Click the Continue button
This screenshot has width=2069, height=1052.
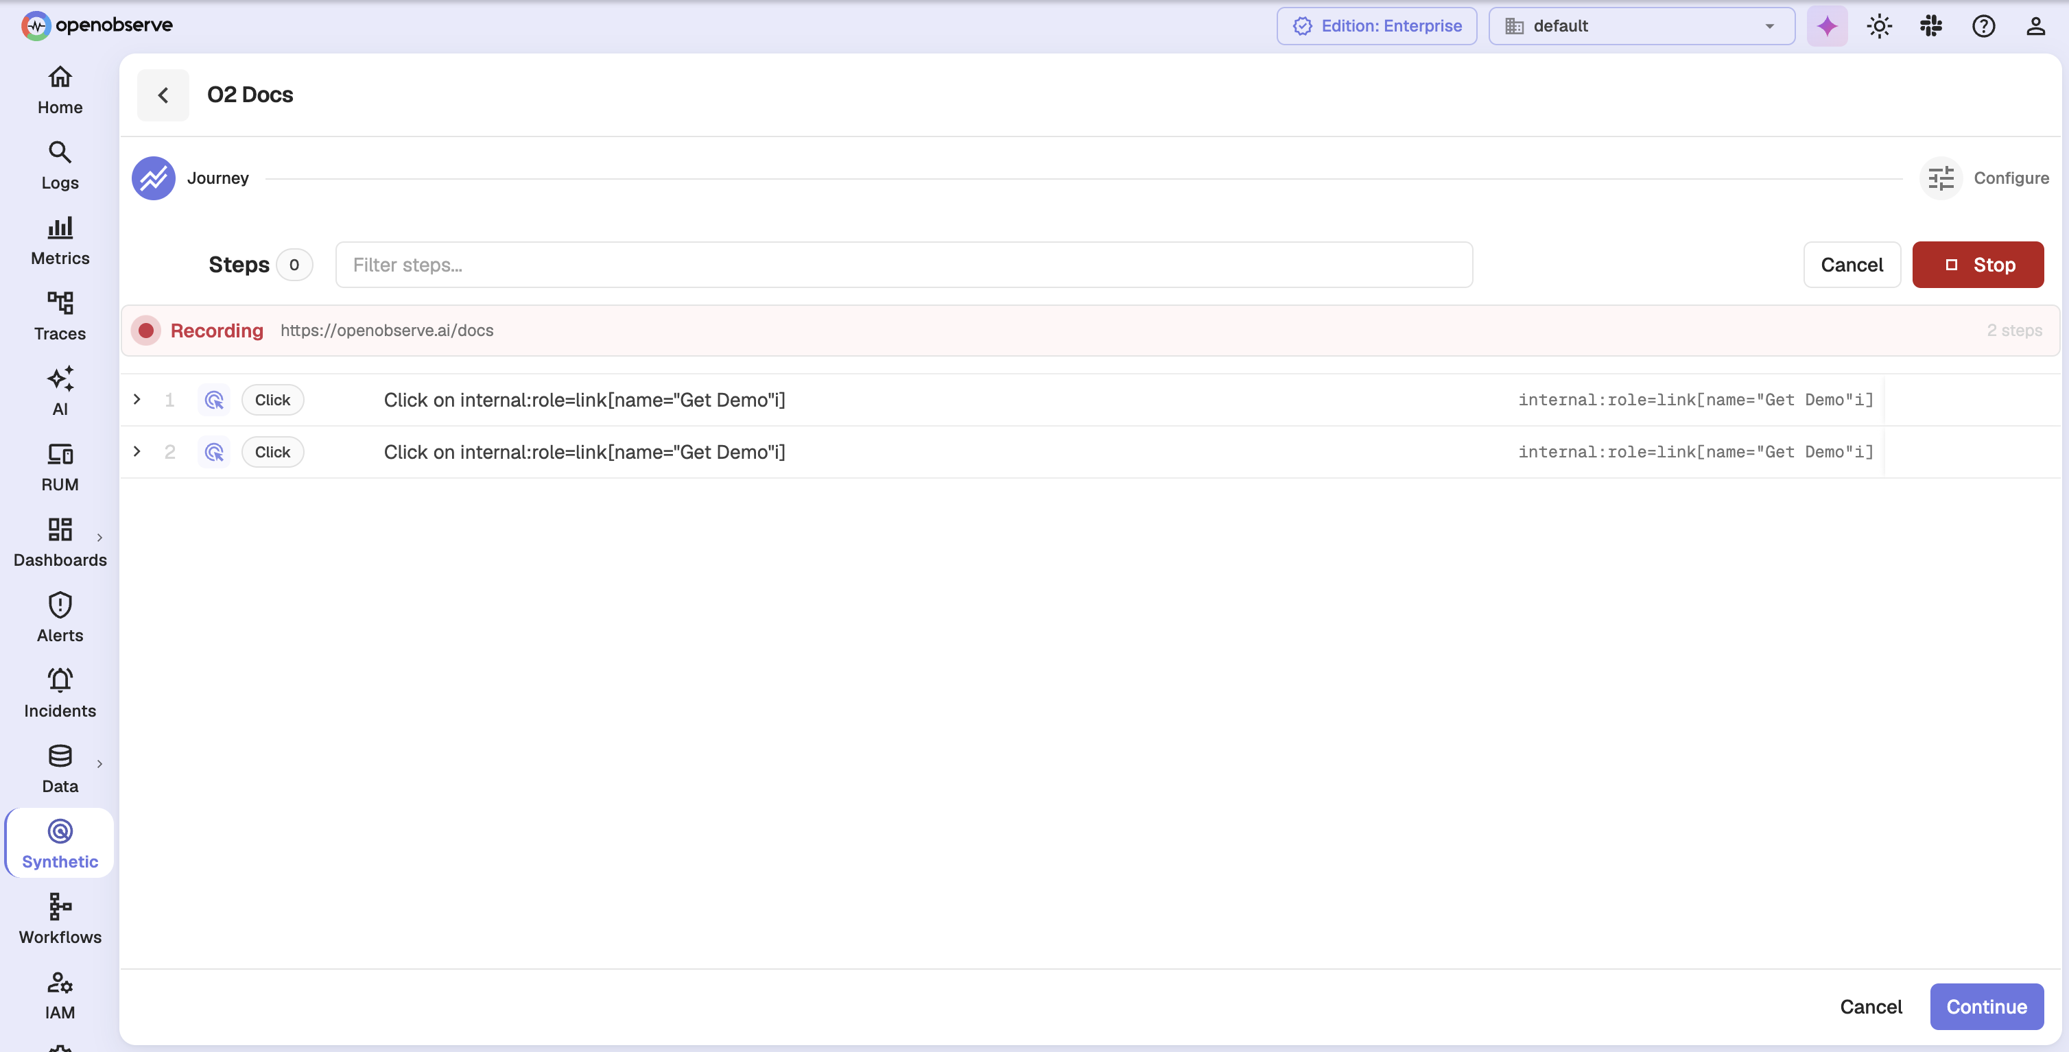1986,1007
